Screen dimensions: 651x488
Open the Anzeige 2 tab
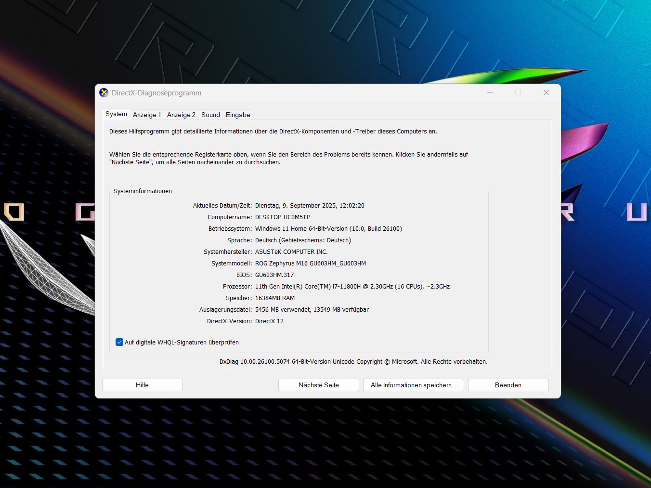[181, 115]
